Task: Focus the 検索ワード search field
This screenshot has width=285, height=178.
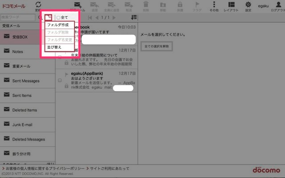Action: [x=18, y=17]
